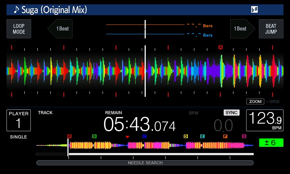Image resolution: width=290 pixels, height=174 pixels.
Task: Touch the NEEDLE SEARCH strip
Action: (145, 163)
